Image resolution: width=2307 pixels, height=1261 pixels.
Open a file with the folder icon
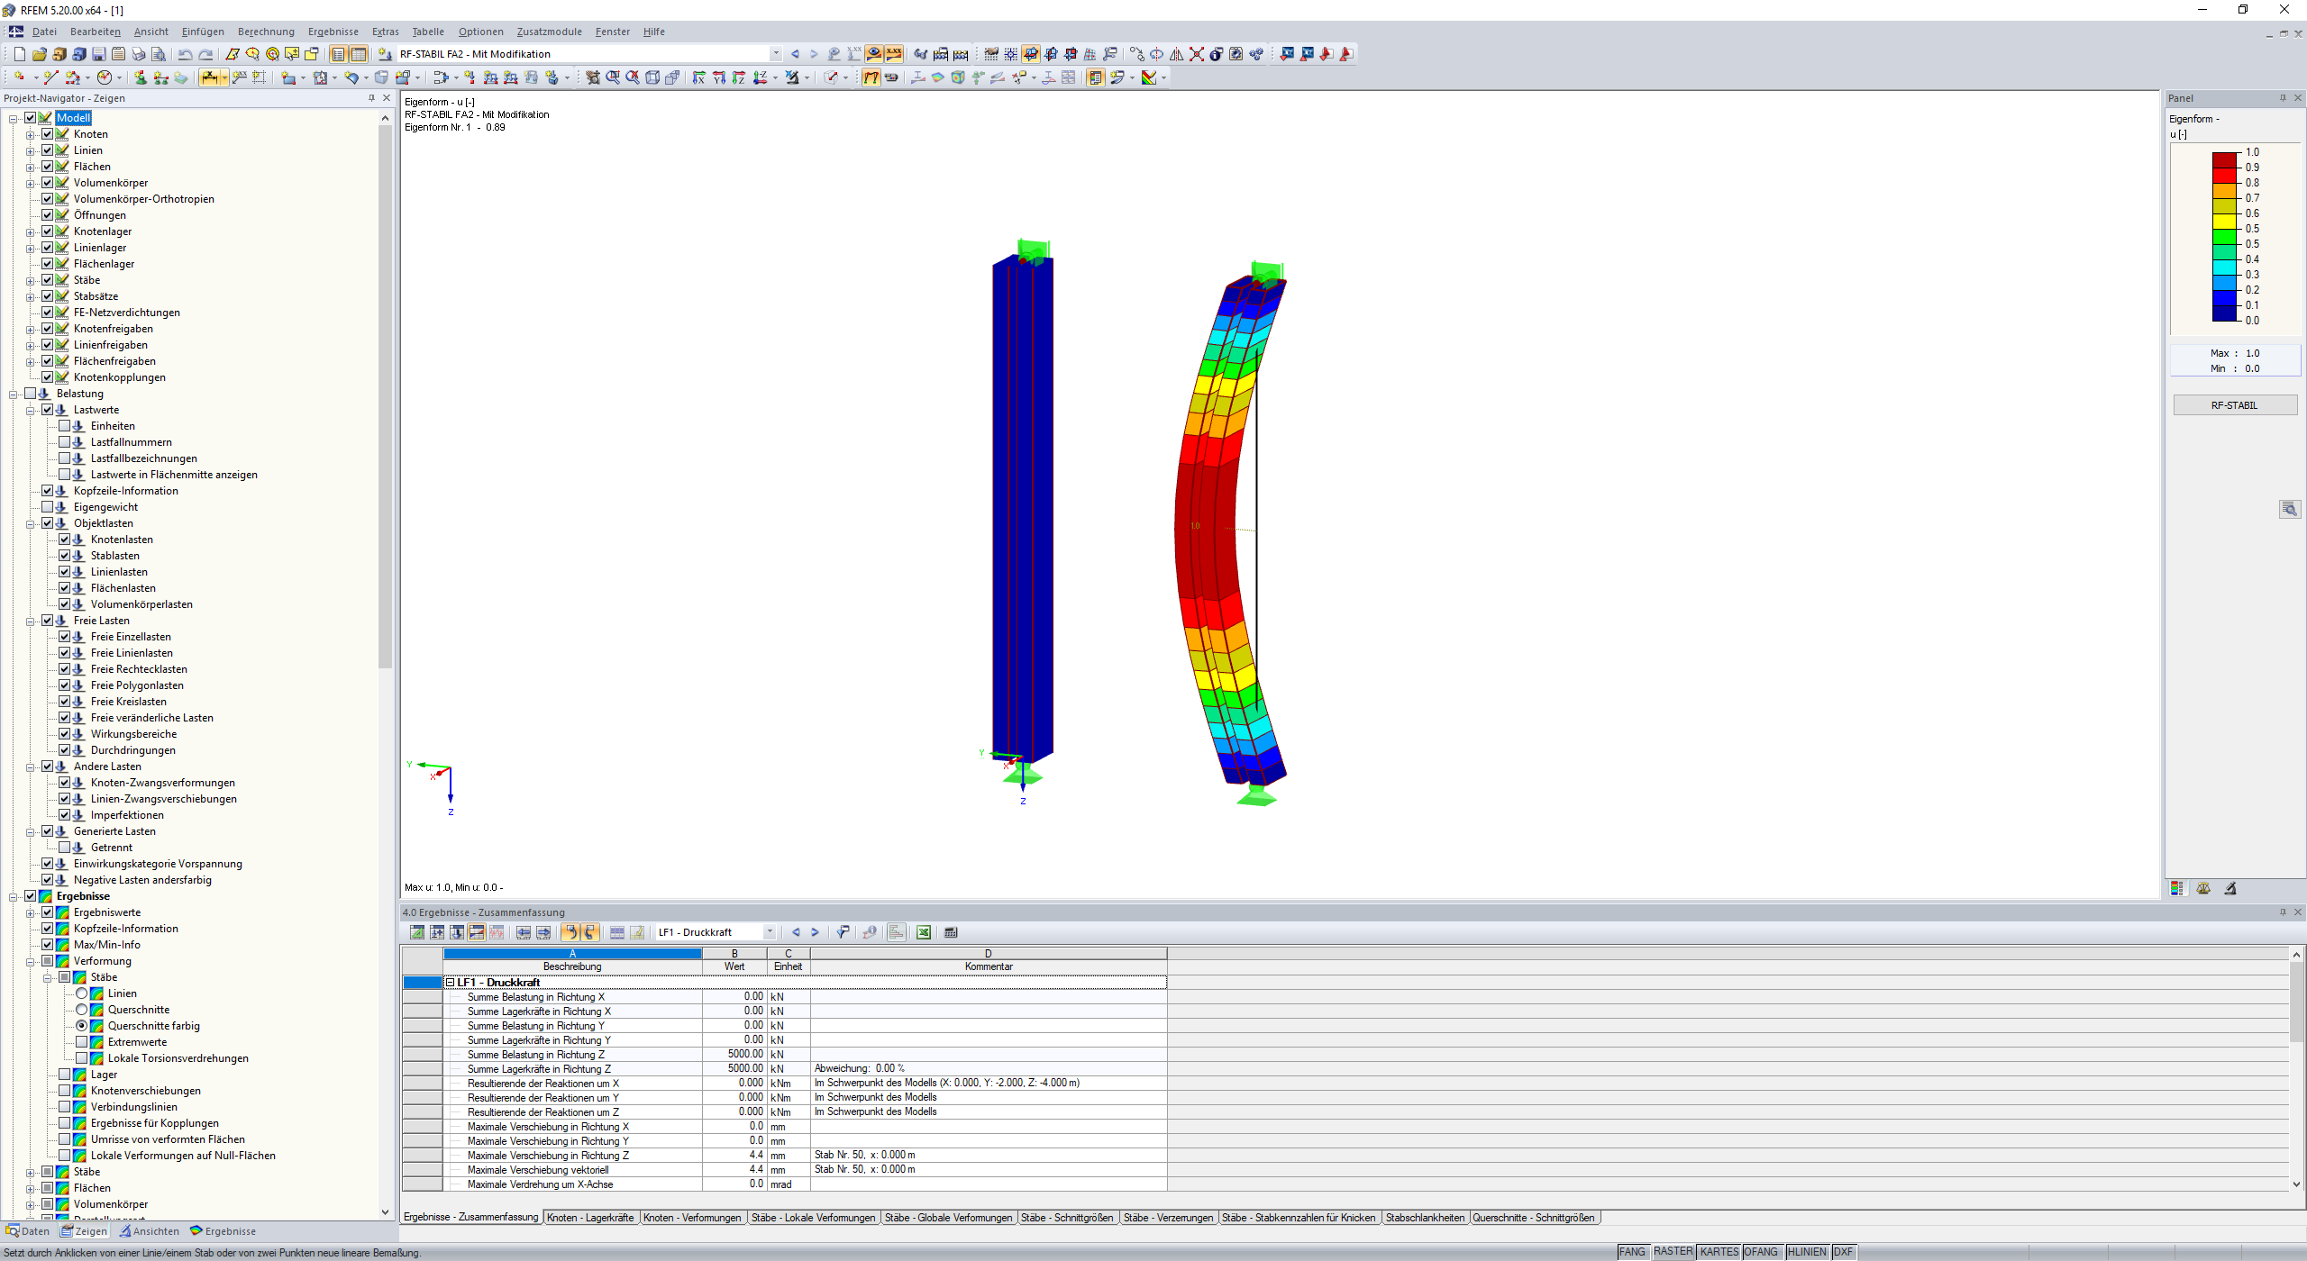pyautogui.click(x=40, y=54)
